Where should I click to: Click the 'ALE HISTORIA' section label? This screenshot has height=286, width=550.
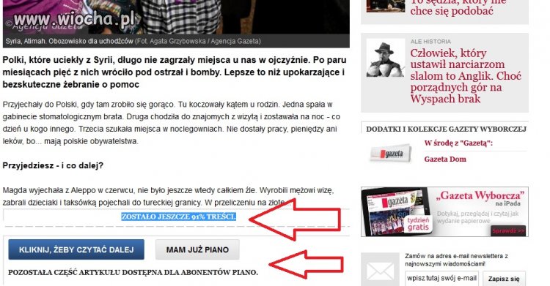coord(430,41)
